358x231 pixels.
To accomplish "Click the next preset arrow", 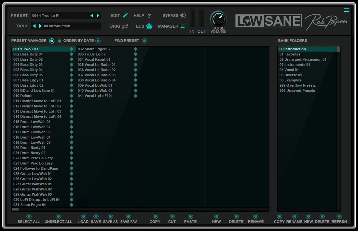I will (98, 15).
